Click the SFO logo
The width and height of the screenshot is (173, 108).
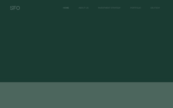tap(15, 8)
